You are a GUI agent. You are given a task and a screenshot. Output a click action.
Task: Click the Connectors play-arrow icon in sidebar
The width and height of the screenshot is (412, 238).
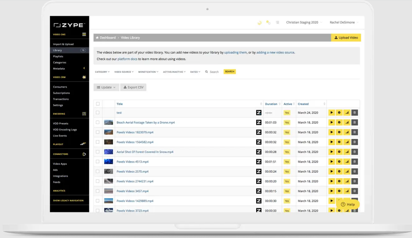tap(84, 154)
